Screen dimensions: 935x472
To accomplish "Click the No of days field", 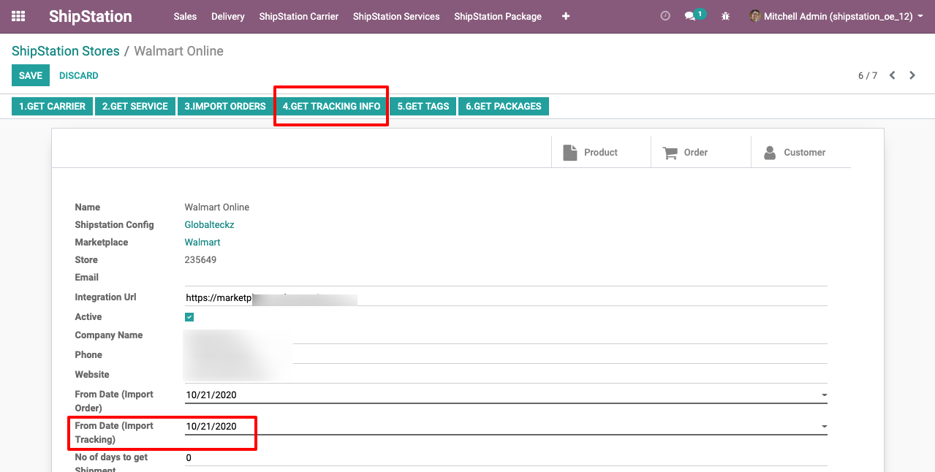I will 506,457.
